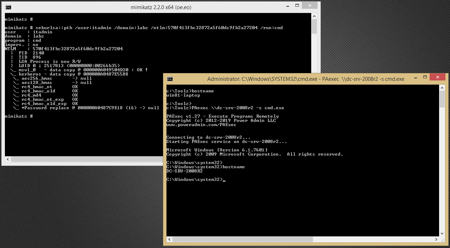Click the 'aes128_hmac -> null' line
This screenshot has width=450, height=248.
(53, 83)
